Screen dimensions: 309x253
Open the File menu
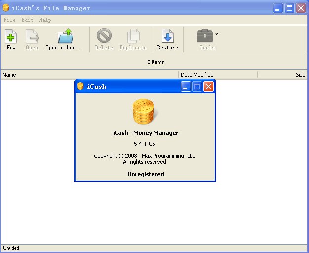[10, 20]
